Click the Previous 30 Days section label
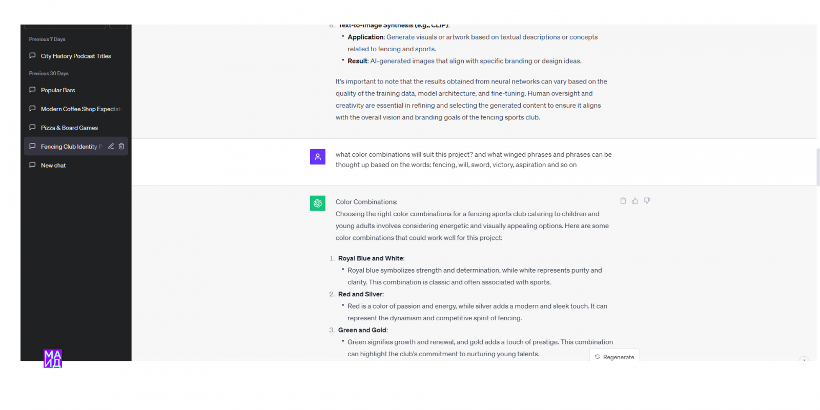Image resolution: width=820 pixels, height=410 pixels. coord(49,73)
